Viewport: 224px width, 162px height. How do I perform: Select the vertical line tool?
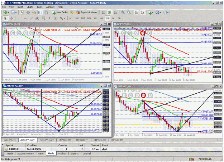[19, 18]
